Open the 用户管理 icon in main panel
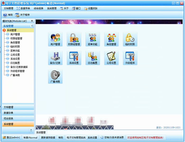 tap(55, 39)
